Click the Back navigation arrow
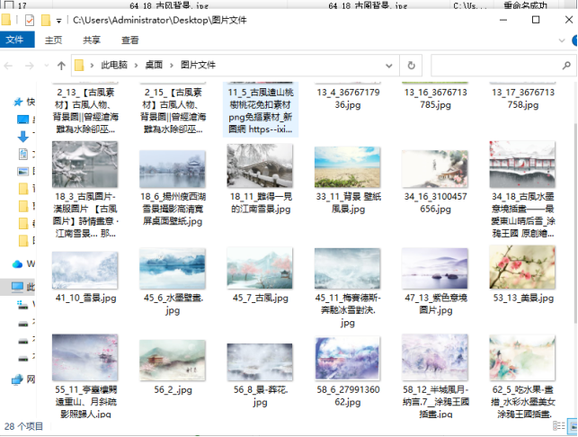Screen dimensions: 578x437 click(8, 66)
